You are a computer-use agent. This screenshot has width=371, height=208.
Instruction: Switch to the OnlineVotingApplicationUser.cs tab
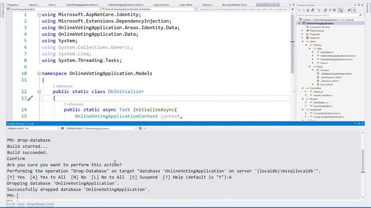82,5
